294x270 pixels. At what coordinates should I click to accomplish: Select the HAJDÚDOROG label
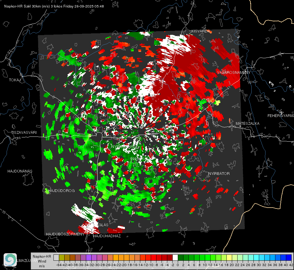62,190
